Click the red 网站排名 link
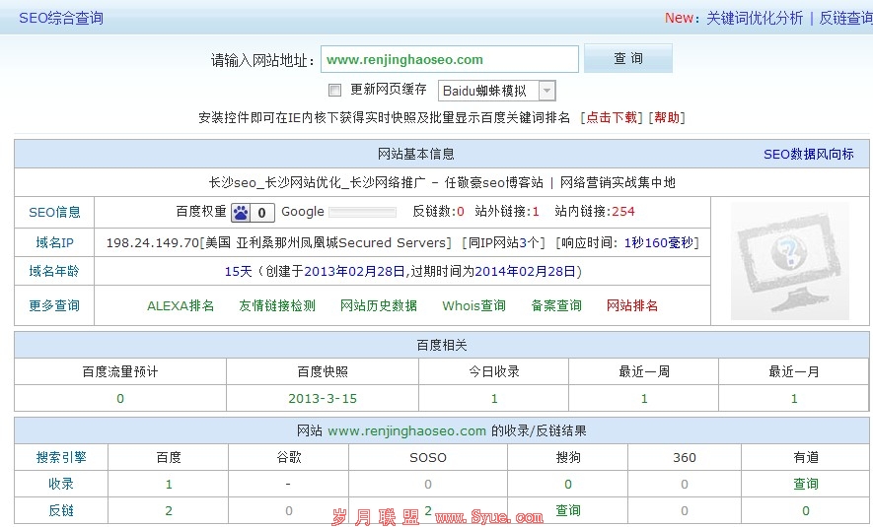 coord(632,305)
